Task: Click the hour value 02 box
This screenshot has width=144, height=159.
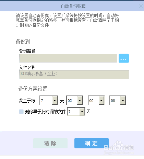Action: (72, 100)
